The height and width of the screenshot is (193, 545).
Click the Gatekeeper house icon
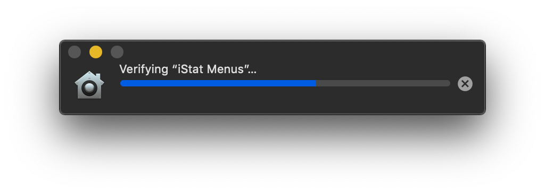pyautogui.click(x=89, y=85)
